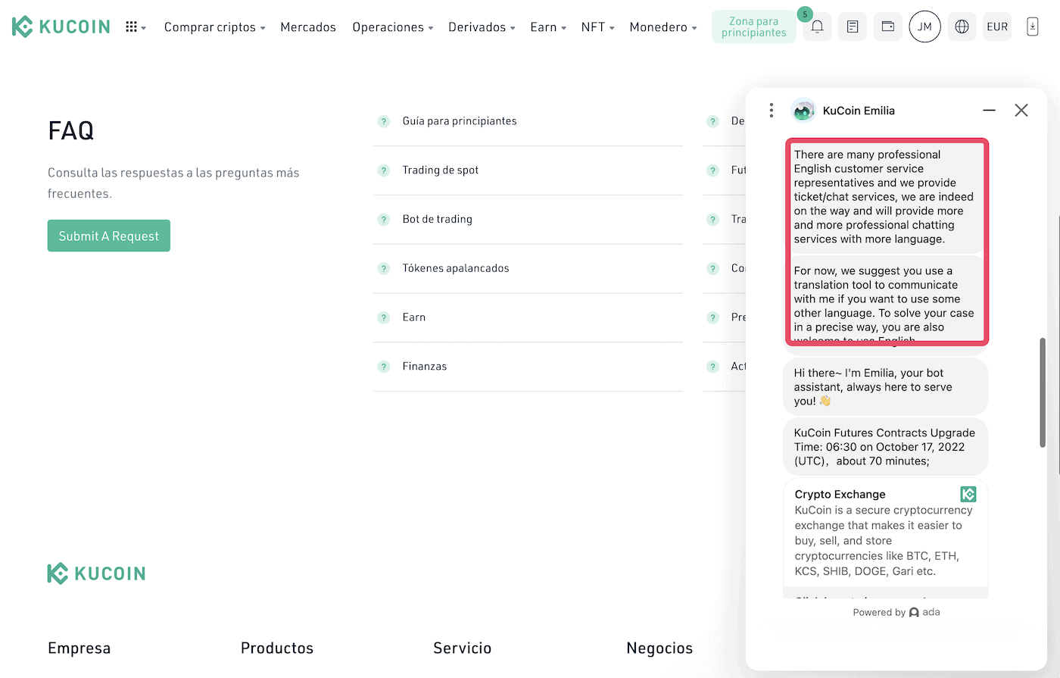The height and width of the screenshot is (678, 1060).
Task: Expand Earn dropdown in navbar
Action: click(x=548, y=27)
